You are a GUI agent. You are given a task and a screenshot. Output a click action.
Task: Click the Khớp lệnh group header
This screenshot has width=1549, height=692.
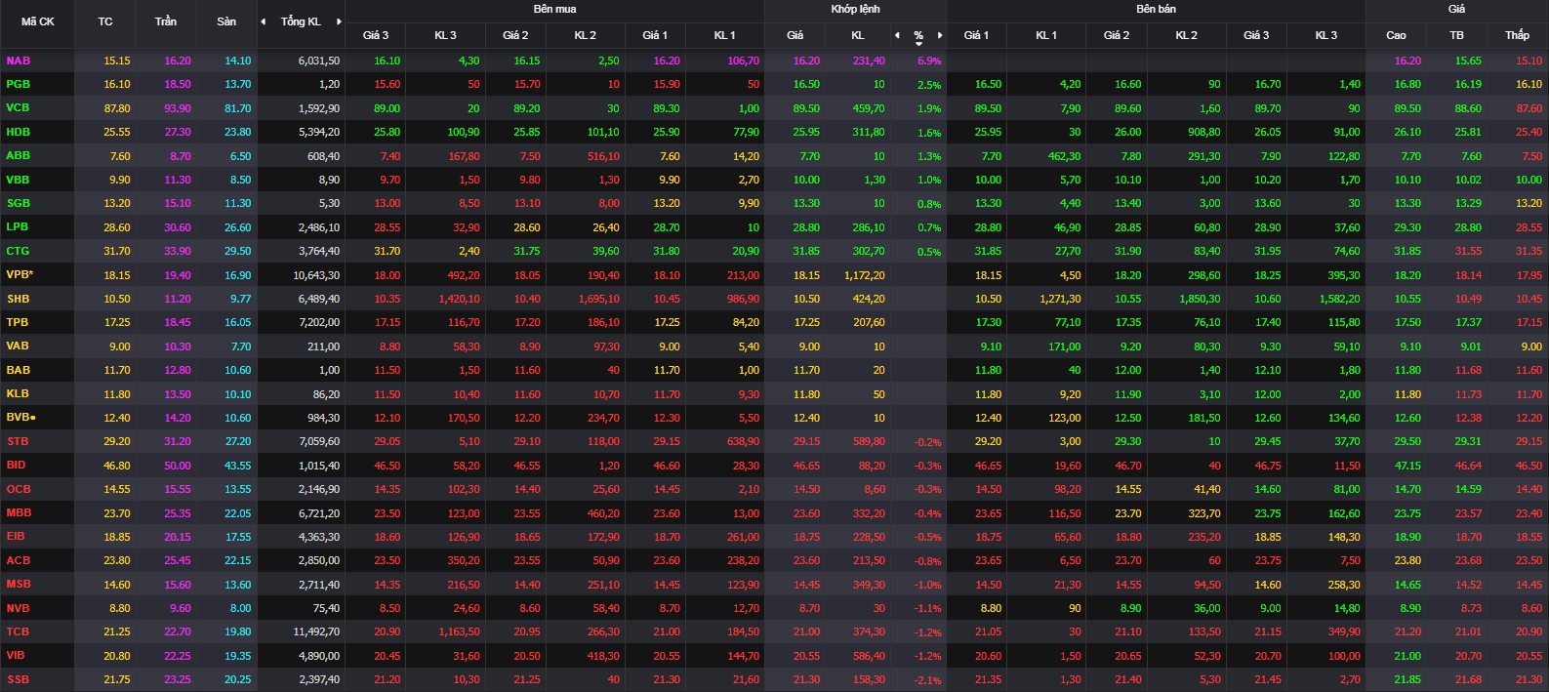tap(855, 9)
